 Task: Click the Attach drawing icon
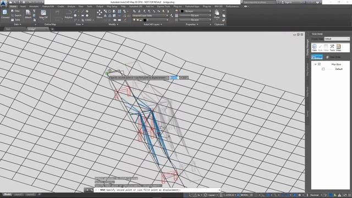28,14
